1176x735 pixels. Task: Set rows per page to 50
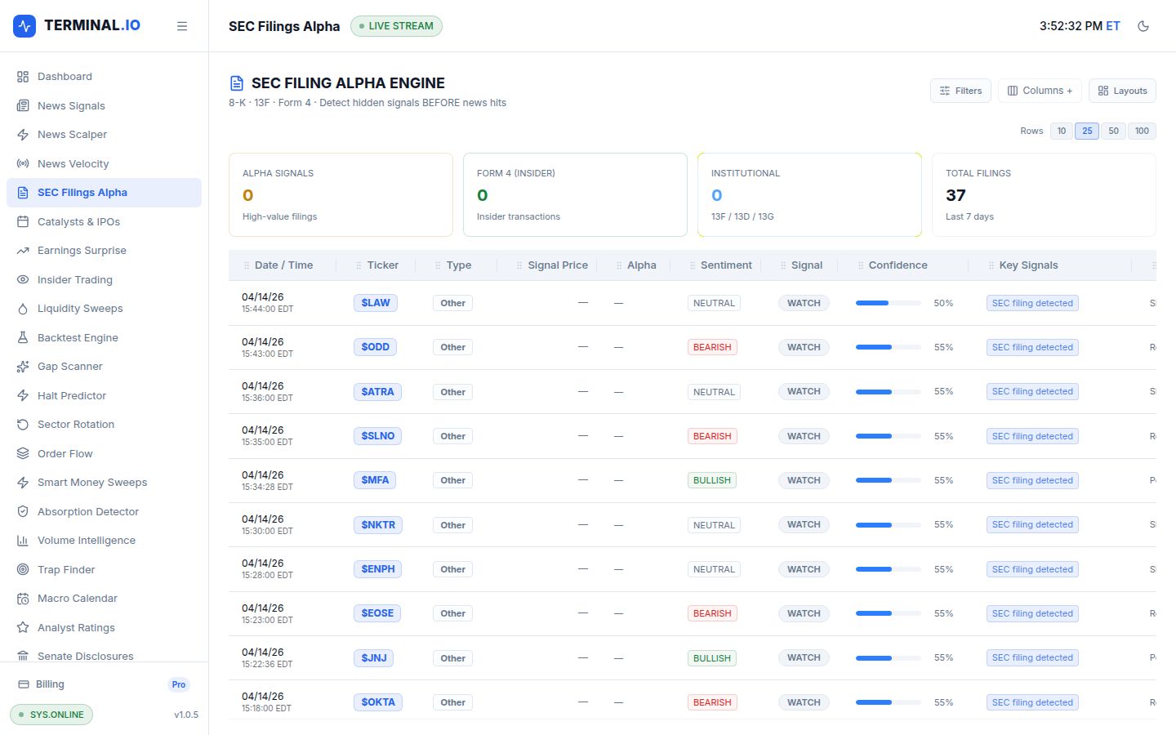[1113, 131]
